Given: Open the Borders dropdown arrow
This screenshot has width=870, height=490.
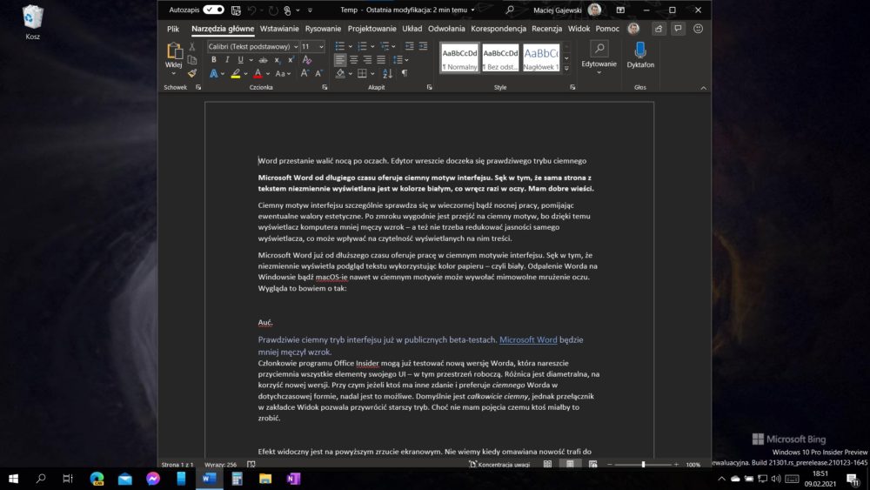Looking at the screenshot, I should (372, 73).
